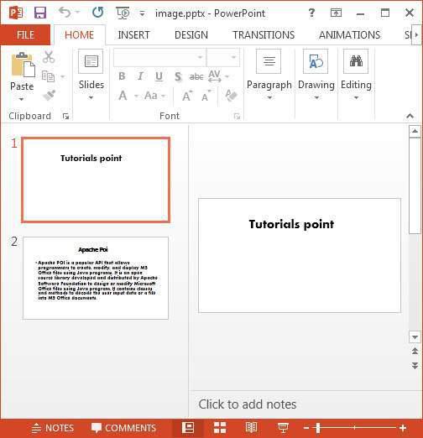Switch to the INSERT tab

(x=133, y=35)
